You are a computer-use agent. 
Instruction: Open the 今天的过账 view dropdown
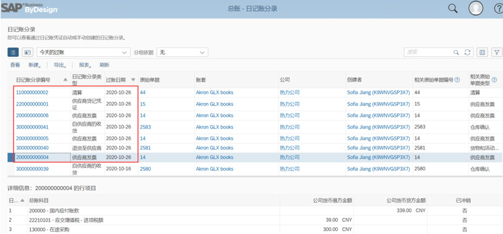click(x=84, y=52)
